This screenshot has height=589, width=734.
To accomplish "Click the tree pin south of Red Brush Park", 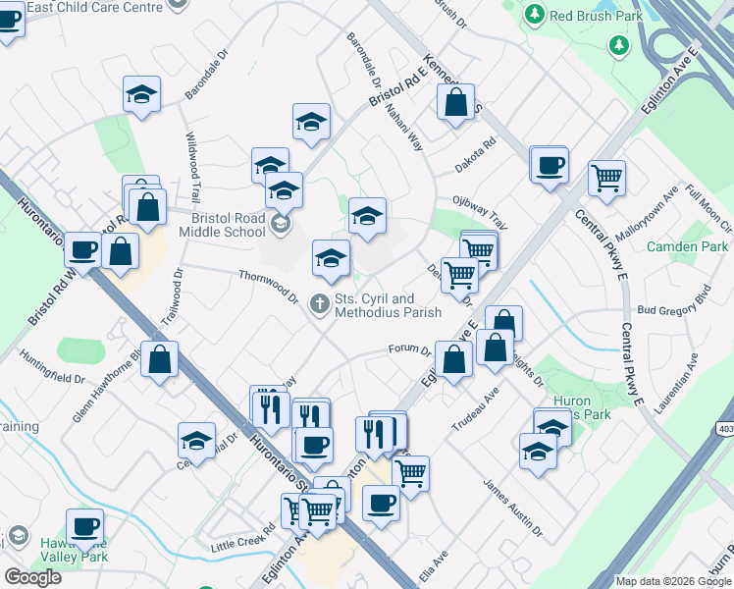I will (619, 46).
